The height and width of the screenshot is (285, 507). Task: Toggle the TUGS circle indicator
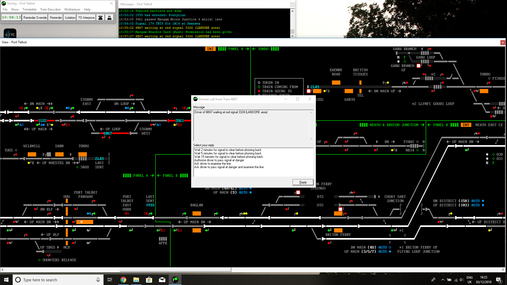click(16, 150)
